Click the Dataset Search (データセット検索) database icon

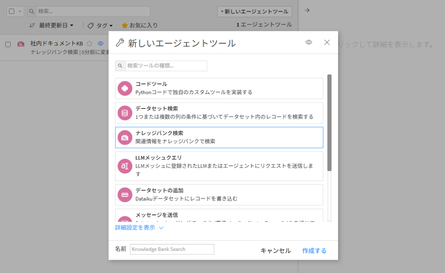125,113
